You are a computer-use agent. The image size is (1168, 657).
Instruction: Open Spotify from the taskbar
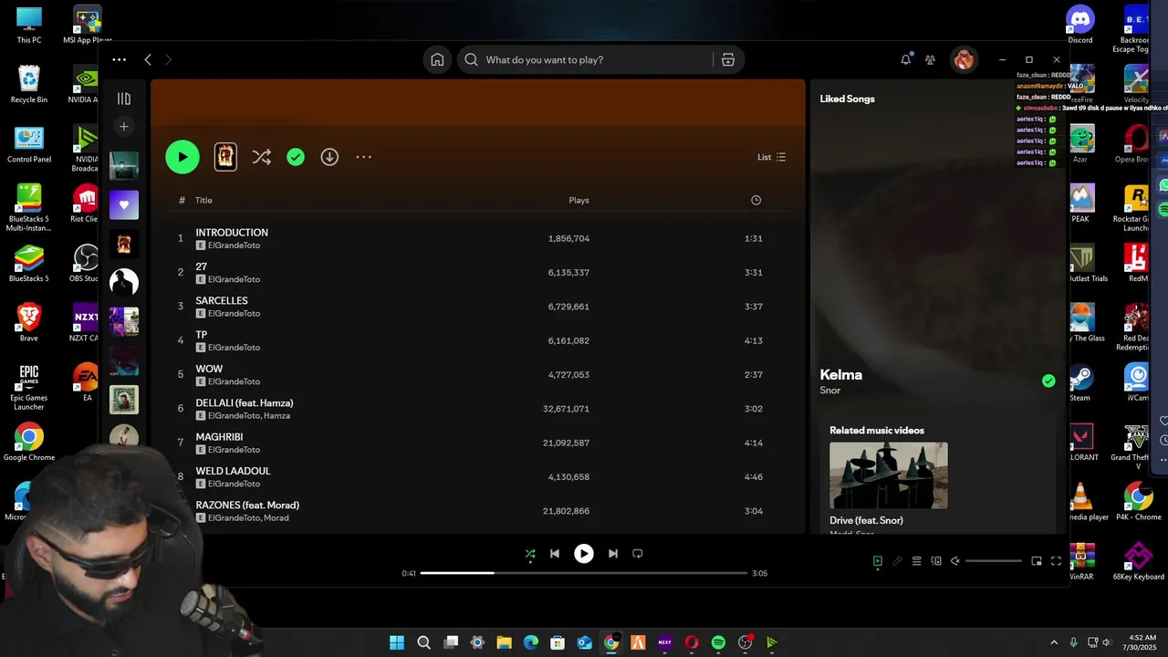[x=718, y=642]
